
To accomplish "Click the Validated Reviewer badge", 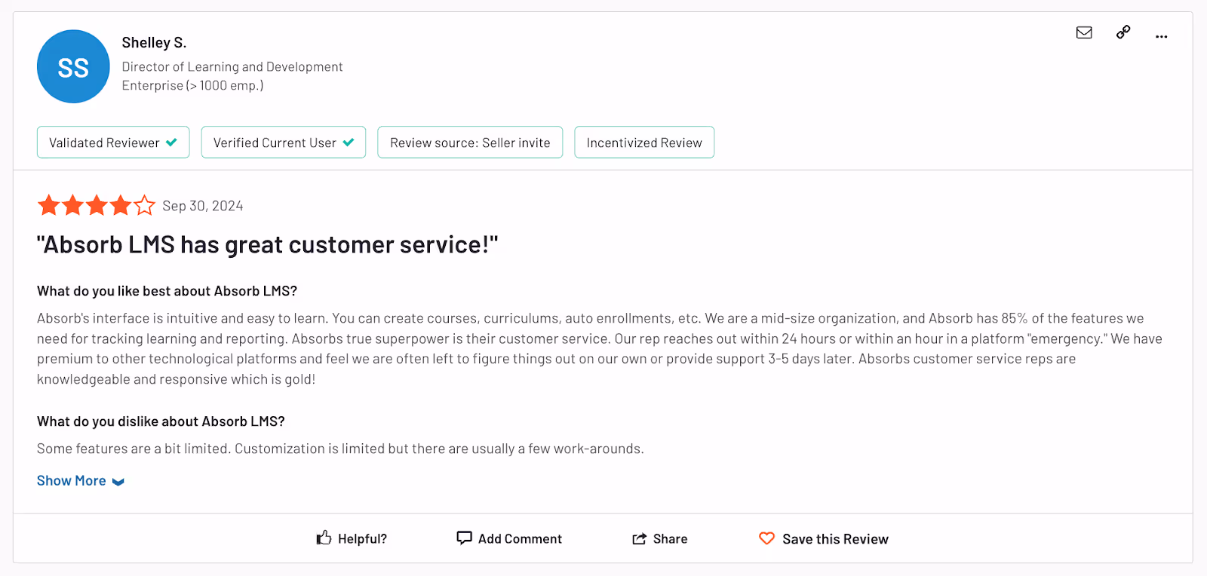I will point(113,142).
